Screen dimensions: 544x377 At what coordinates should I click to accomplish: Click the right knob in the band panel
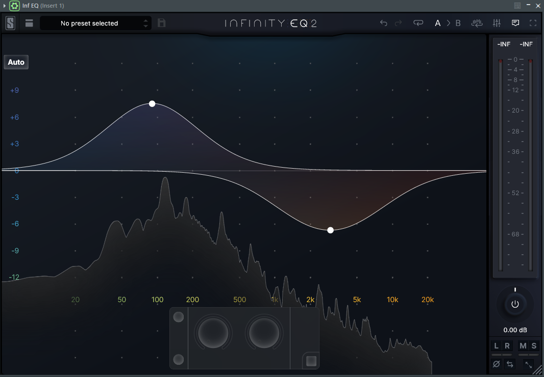tap(264, 333)
